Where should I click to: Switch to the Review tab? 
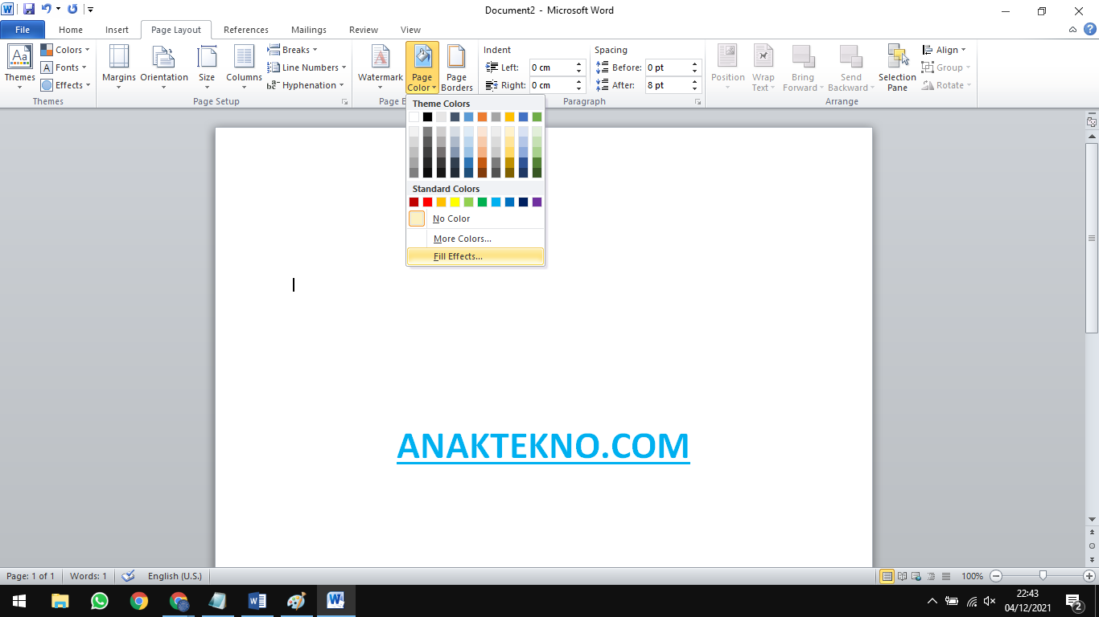click(364, 30)
